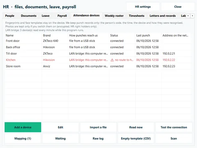Click the Last punch column header

click(x=149, y=35)
